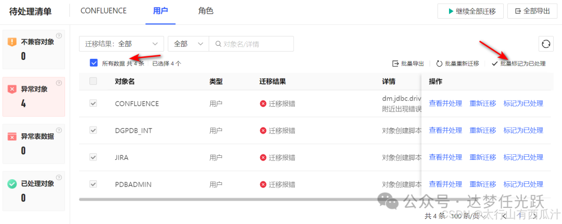Click 全部导出 button
The image size is (562, 224).
tap(532, 11)
